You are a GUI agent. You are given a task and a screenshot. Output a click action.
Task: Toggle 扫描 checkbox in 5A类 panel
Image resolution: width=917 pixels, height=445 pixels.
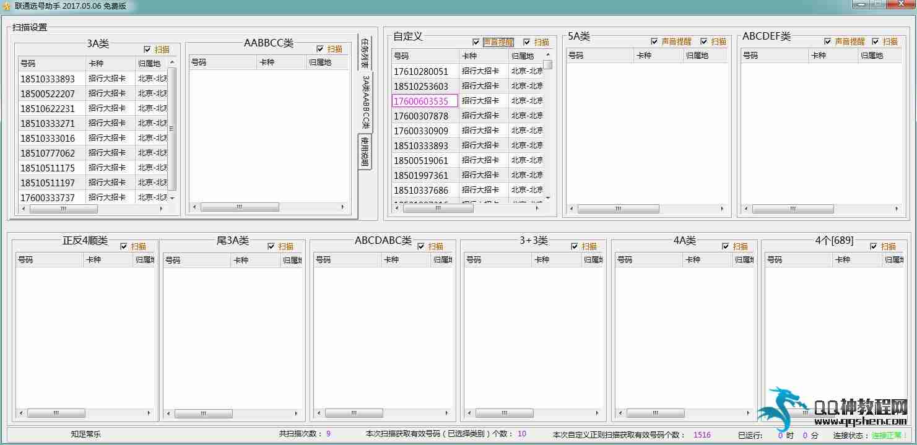tap(704, 41)
